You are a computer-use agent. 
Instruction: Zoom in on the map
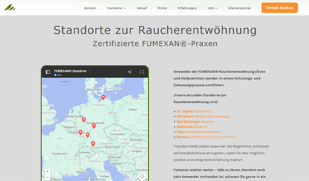coord(48,171)
